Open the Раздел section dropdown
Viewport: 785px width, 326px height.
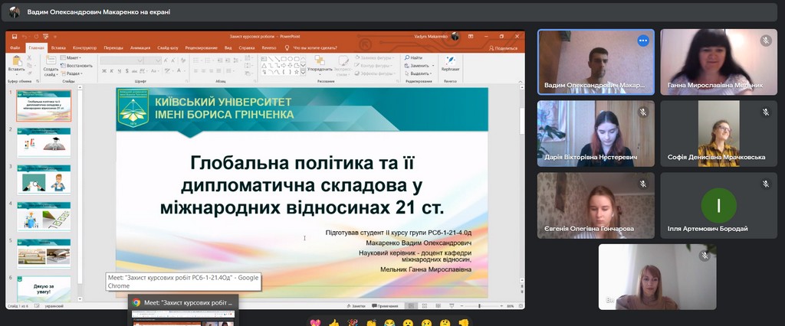[74, 73]
